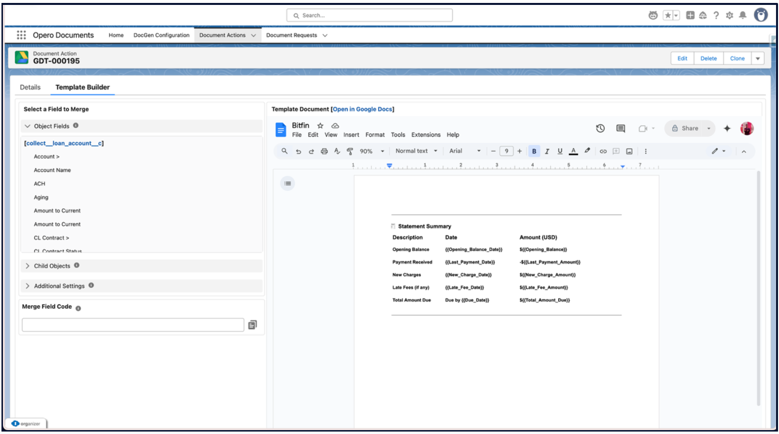This screenshot has height=434, width=779.
Task: Toggle bold formatting
Action: [534, 151]
